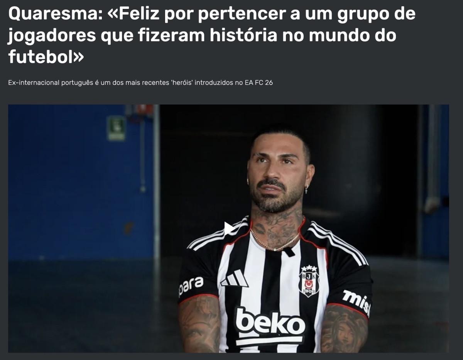Click the cross earring in the video
Image resolution: width=463 pixels, height=360 pixels.
point(307,189)
